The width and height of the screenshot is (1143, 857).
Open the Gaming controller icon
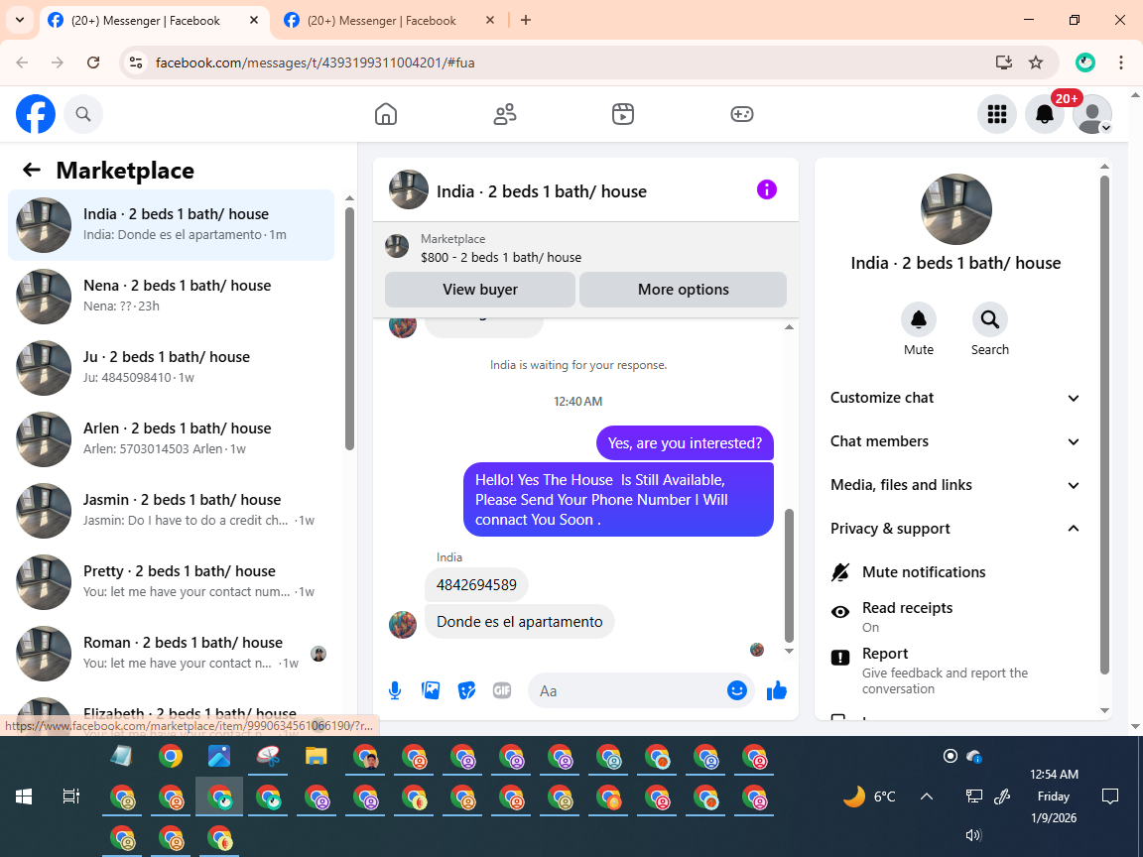coord(741,114)
